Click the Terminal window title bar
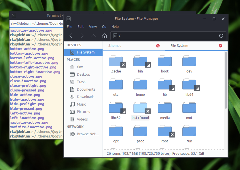The height and width of the screenshot is (170, 240). pyautogui.click(x=37, y=15)
